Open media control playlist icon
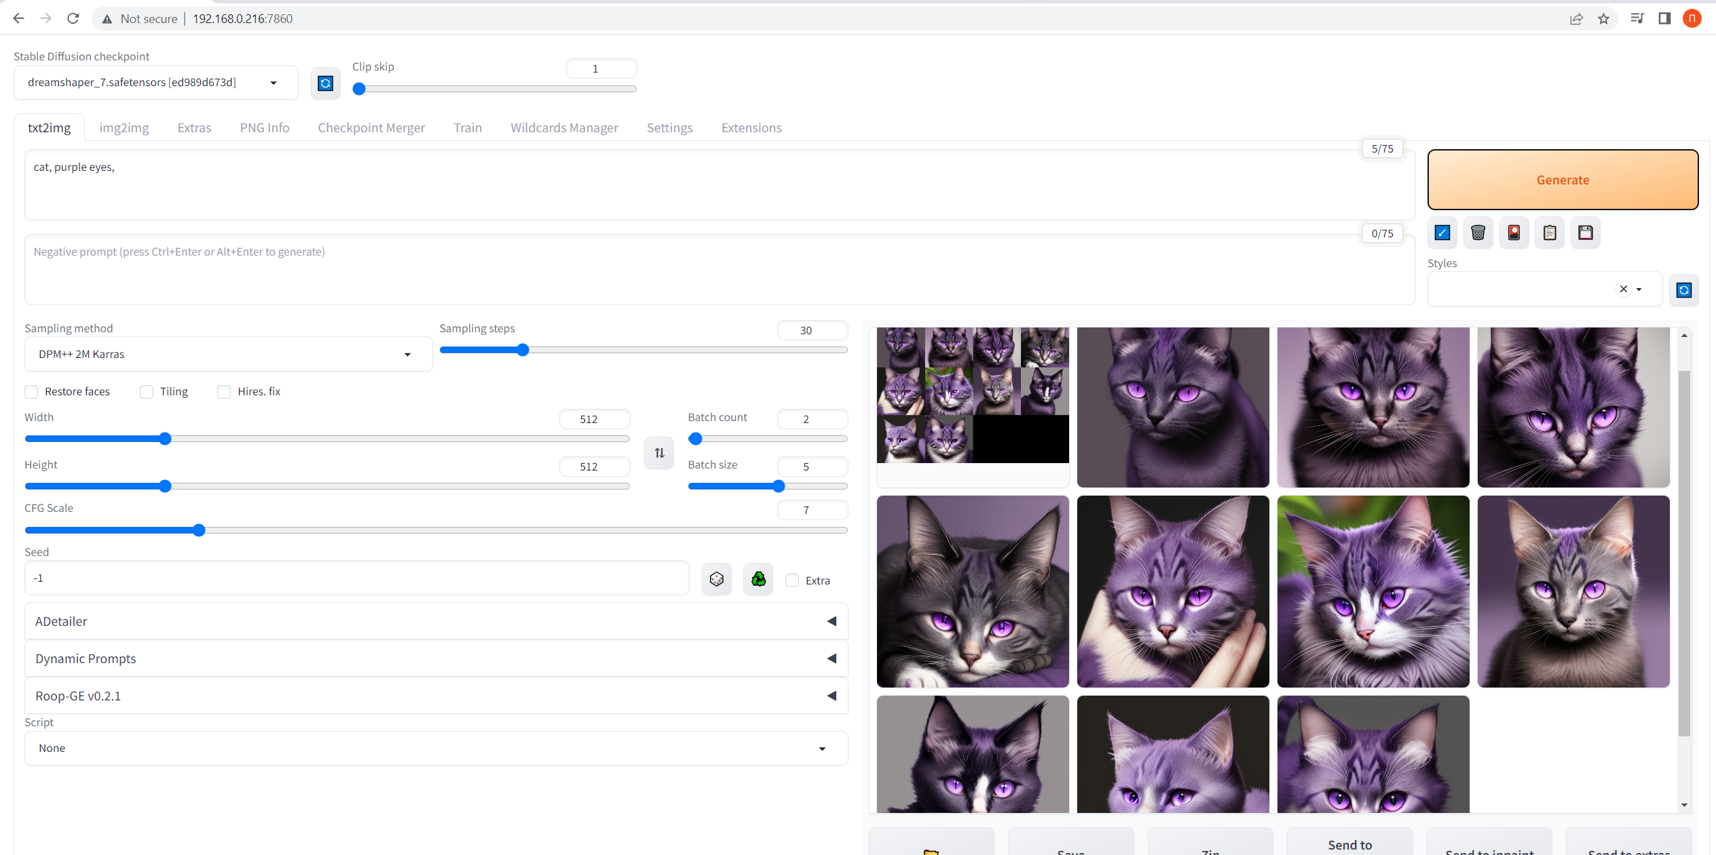 tap(1637, 18)
